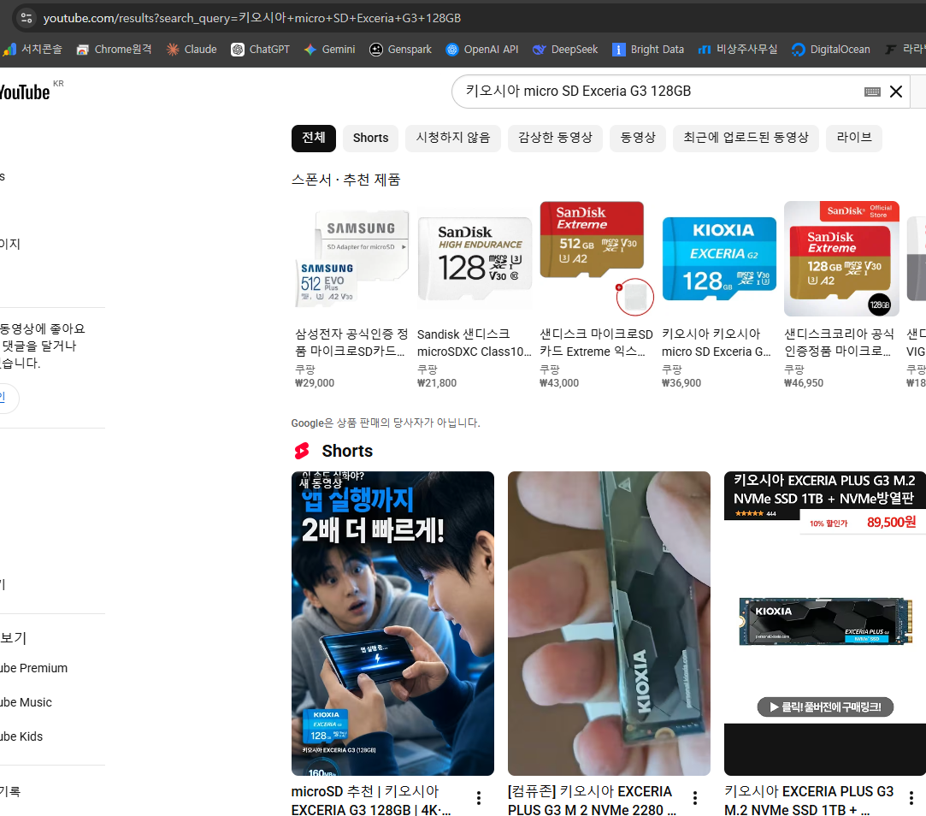Select the 전체 filter chip

[x=314, y=138]
